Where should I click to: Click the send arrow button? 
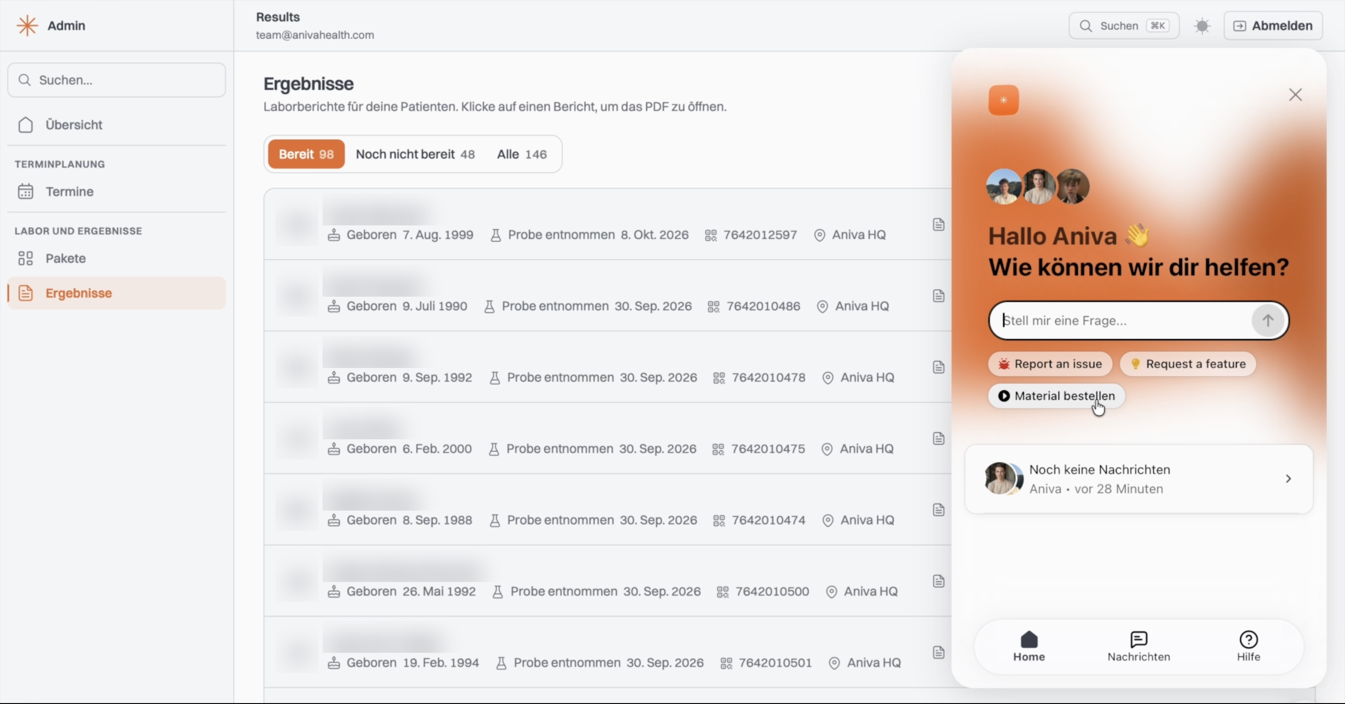[1268, 320]
